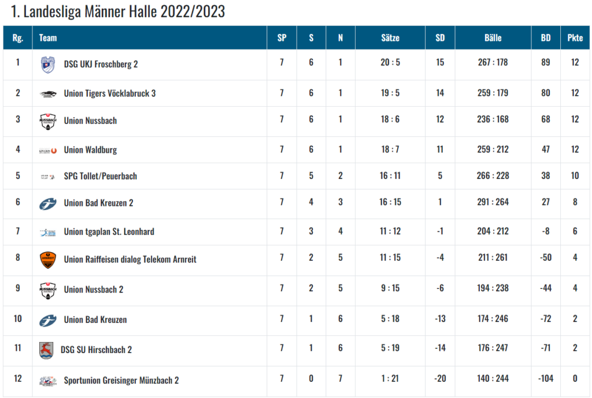The image size is (592, 398).
Task: Open Union Raiffeisen dialog Telekom Arnreit
Action: tap(130, 260)
